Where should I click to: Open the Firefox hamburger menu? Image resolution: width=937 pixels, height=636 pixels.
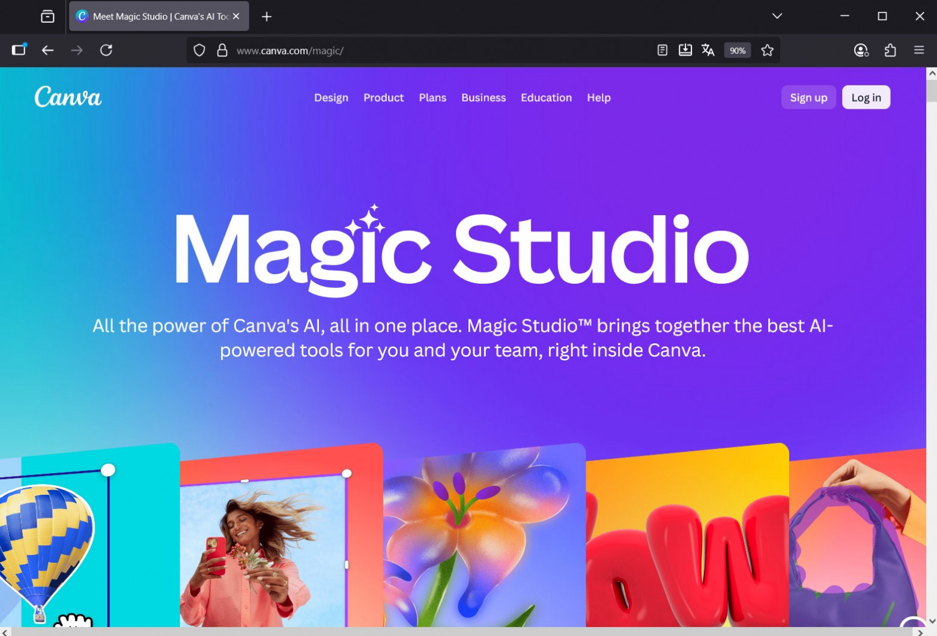[919, 50]
